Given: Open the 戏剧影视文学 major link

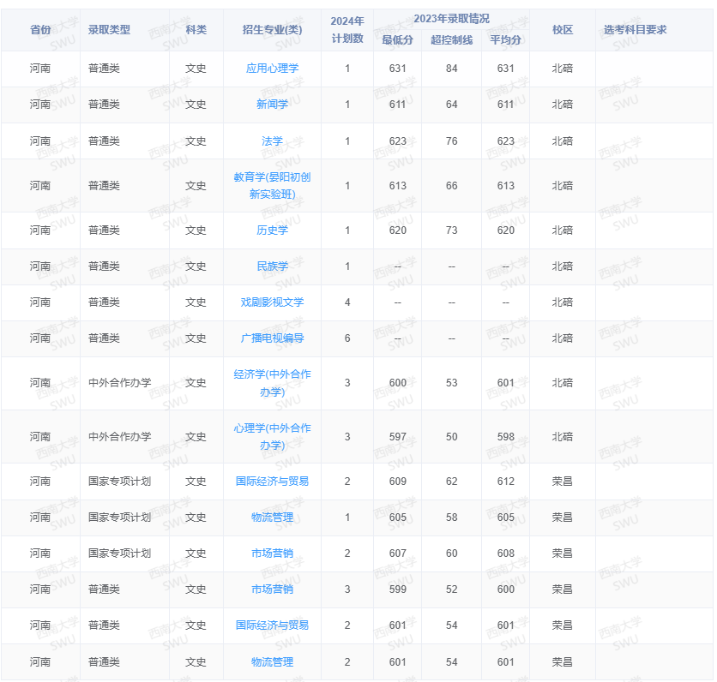Looking at the screenshot, I should (273, 302).
